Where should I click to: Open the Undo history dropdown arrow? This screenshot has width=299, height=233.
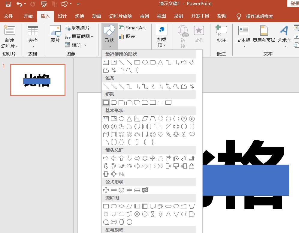(25, 4)
